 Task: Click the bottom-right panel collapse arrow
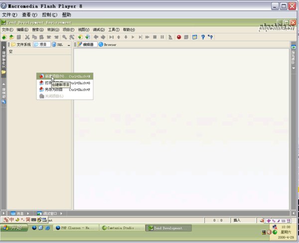pos(294,213)
